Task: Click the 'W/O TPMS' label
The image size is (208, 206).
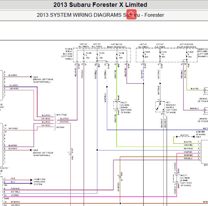Action: coord(61,115)
